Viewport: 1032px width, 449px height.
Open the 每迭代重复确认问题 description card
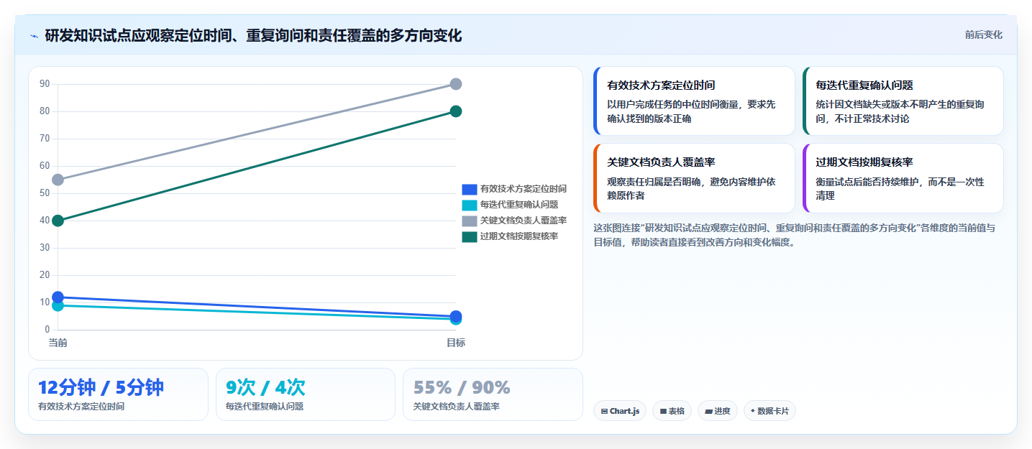coord(903,101)
